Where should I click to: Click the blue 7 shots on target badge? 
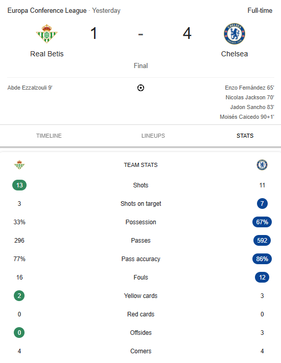(262, 203)
